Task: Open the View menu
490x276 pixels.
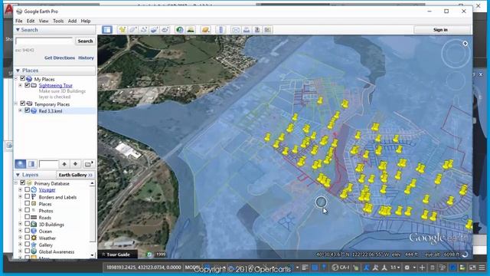Action: coord(44,21)
